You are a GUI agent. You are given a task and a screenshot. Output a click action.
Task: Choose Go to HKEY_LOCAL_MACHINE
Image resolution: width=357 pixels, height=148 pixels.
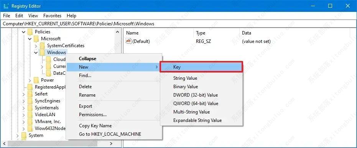click(114, 134)
